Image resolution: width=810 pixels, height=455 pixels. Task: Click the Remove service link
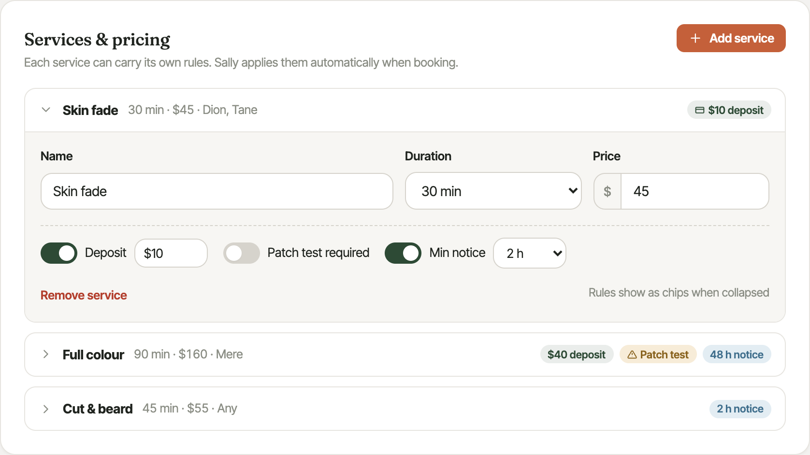click(x=84, y=295)
